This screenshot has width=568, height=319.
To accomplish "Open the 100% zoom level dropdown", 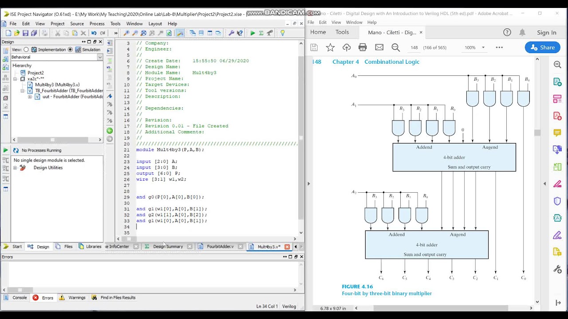I will point(483,47).
